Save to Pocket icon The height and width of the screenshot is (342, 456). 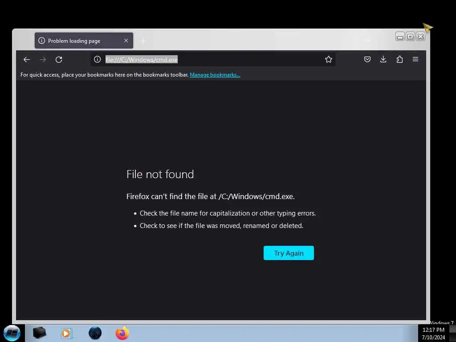click(367, 59)
